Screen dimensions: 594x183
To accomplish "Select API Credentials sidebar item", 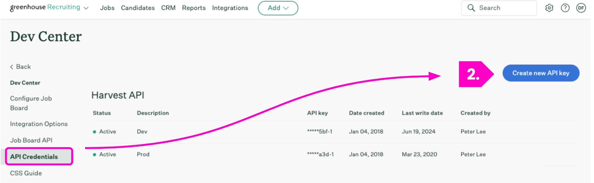I will [x=34, y=157].
